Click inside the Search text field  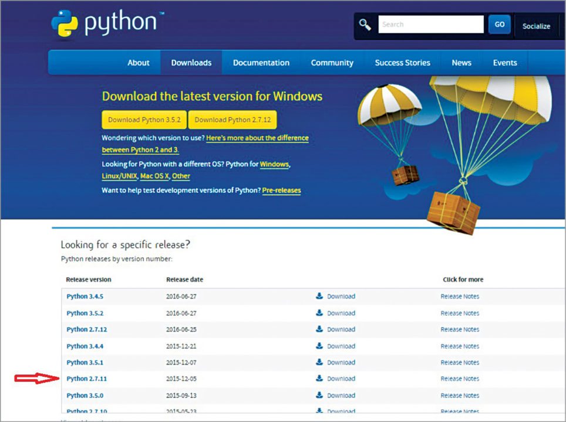(430, 25)
